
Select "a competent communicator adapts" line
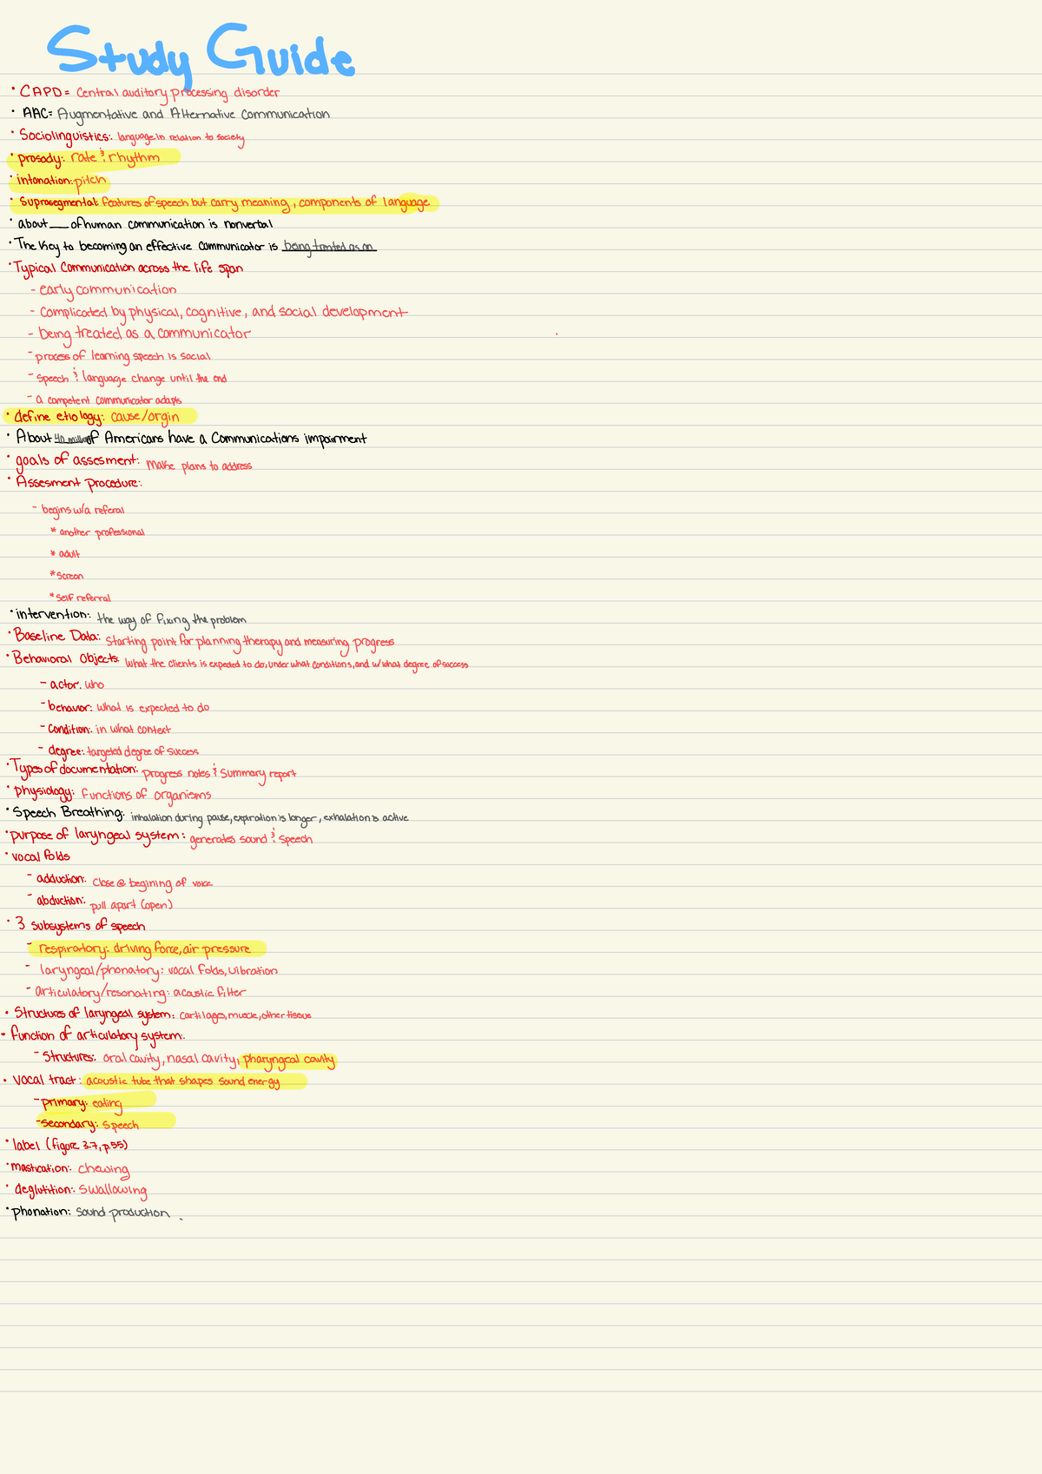click(x=109, y=400)
